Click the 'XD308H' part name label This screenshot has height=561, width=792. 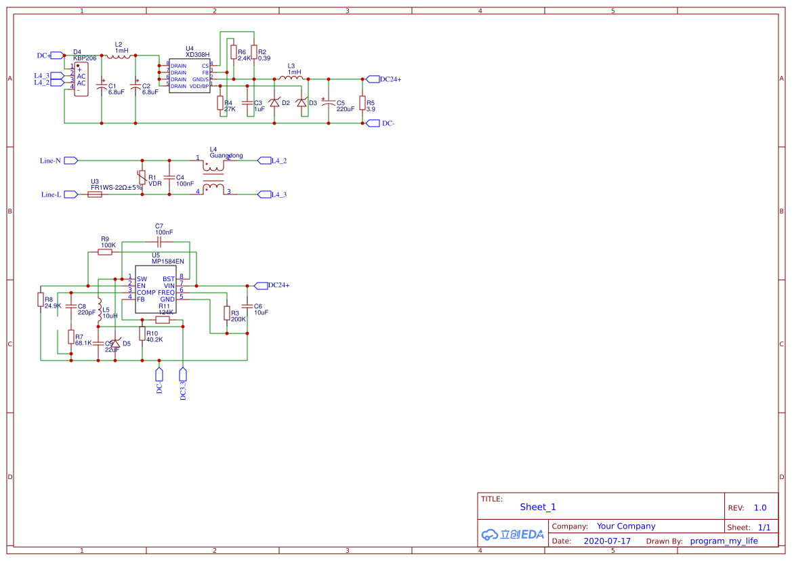(198, 54)
